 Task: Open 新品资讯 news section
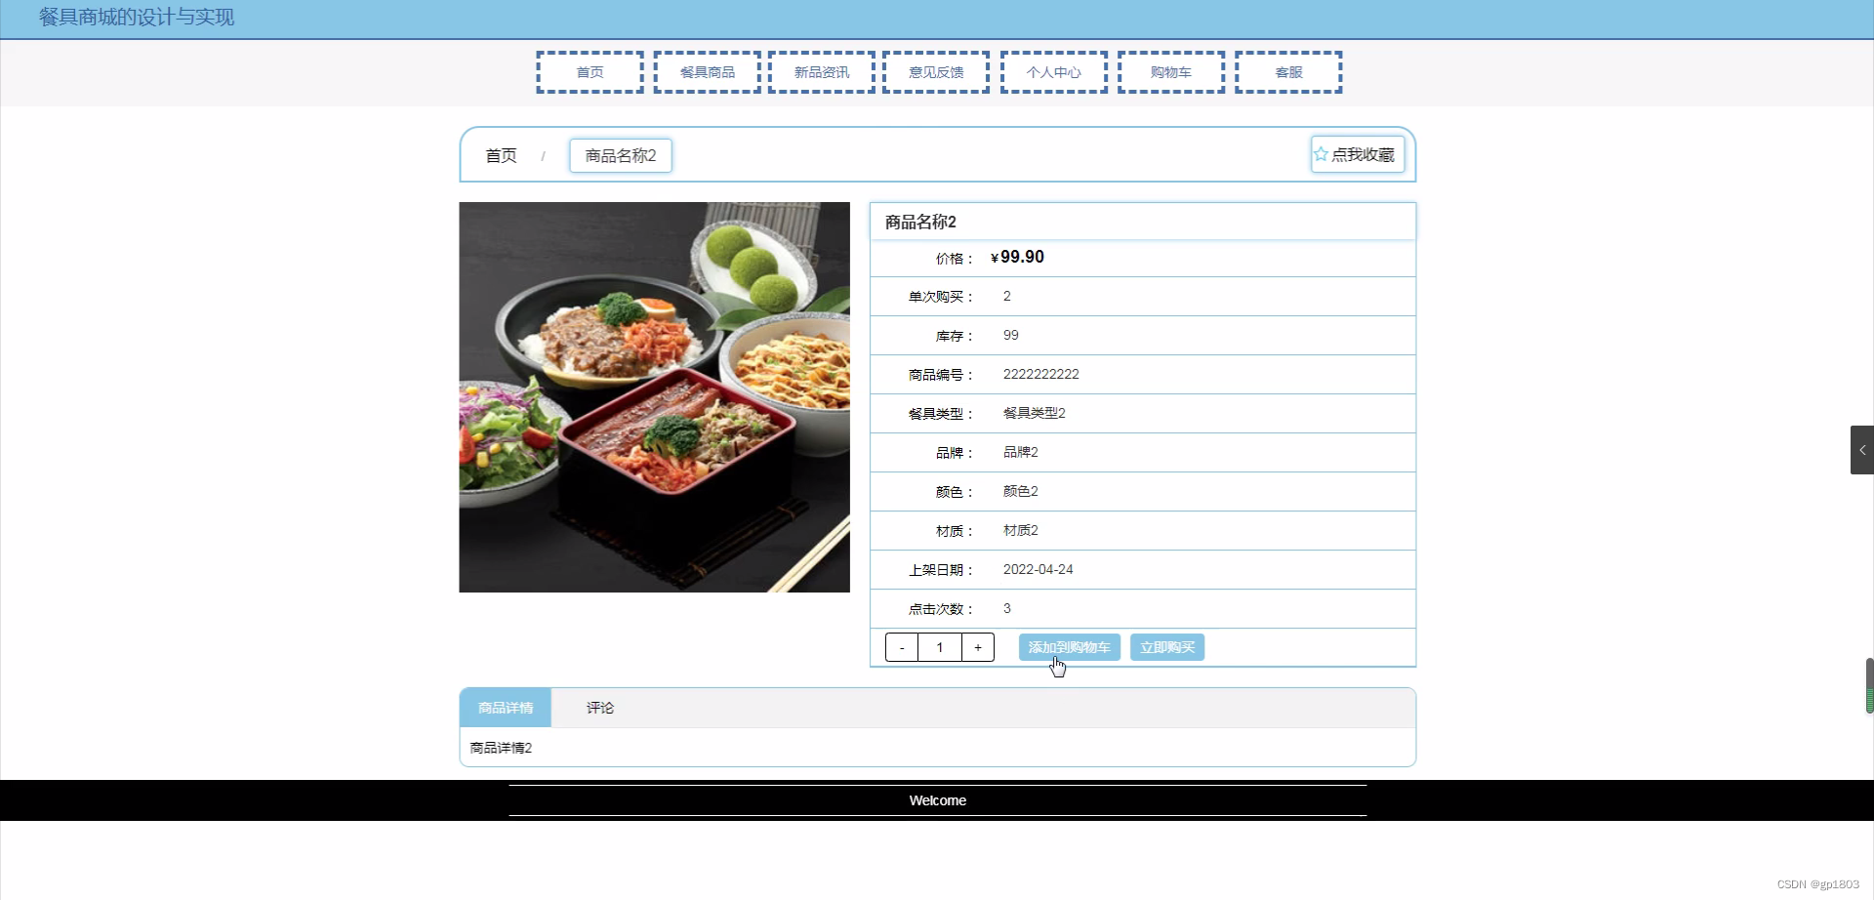point(821,71)
